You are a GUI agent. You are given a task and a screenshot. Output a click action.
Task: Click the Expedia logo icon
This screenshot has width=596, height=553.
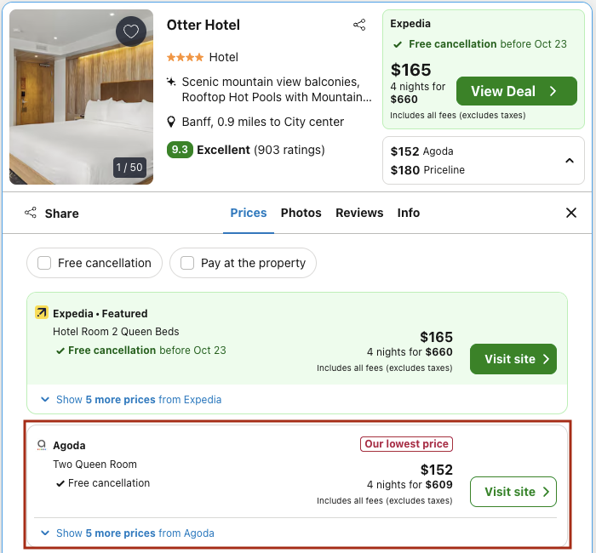(x=42, y=313)
